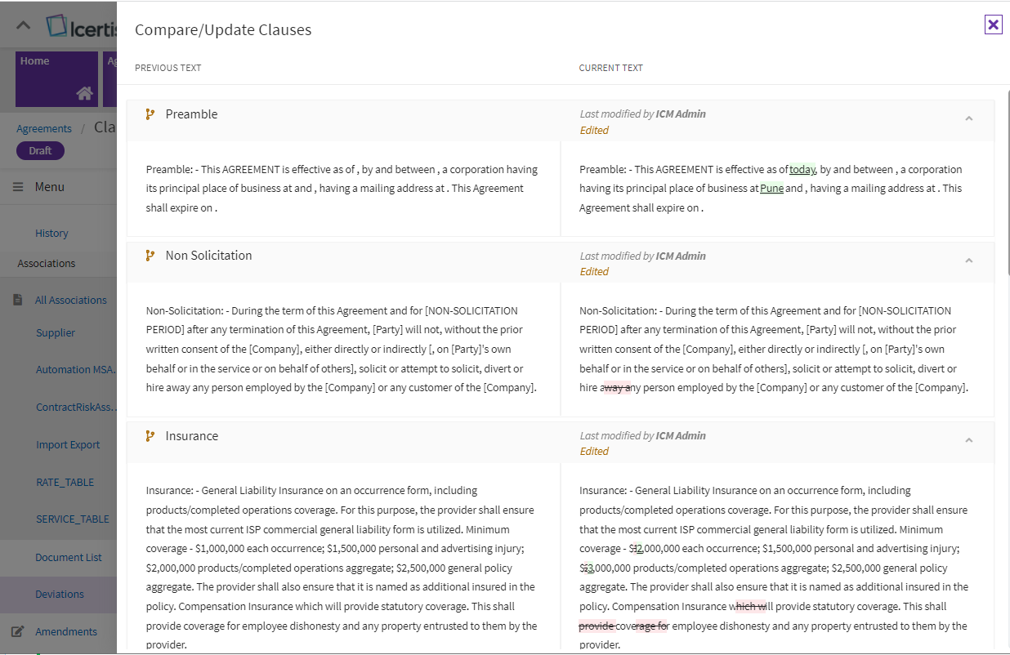Collapse the Preamble clause section
Screen dimensions: 1010x655
pos(968,119)
